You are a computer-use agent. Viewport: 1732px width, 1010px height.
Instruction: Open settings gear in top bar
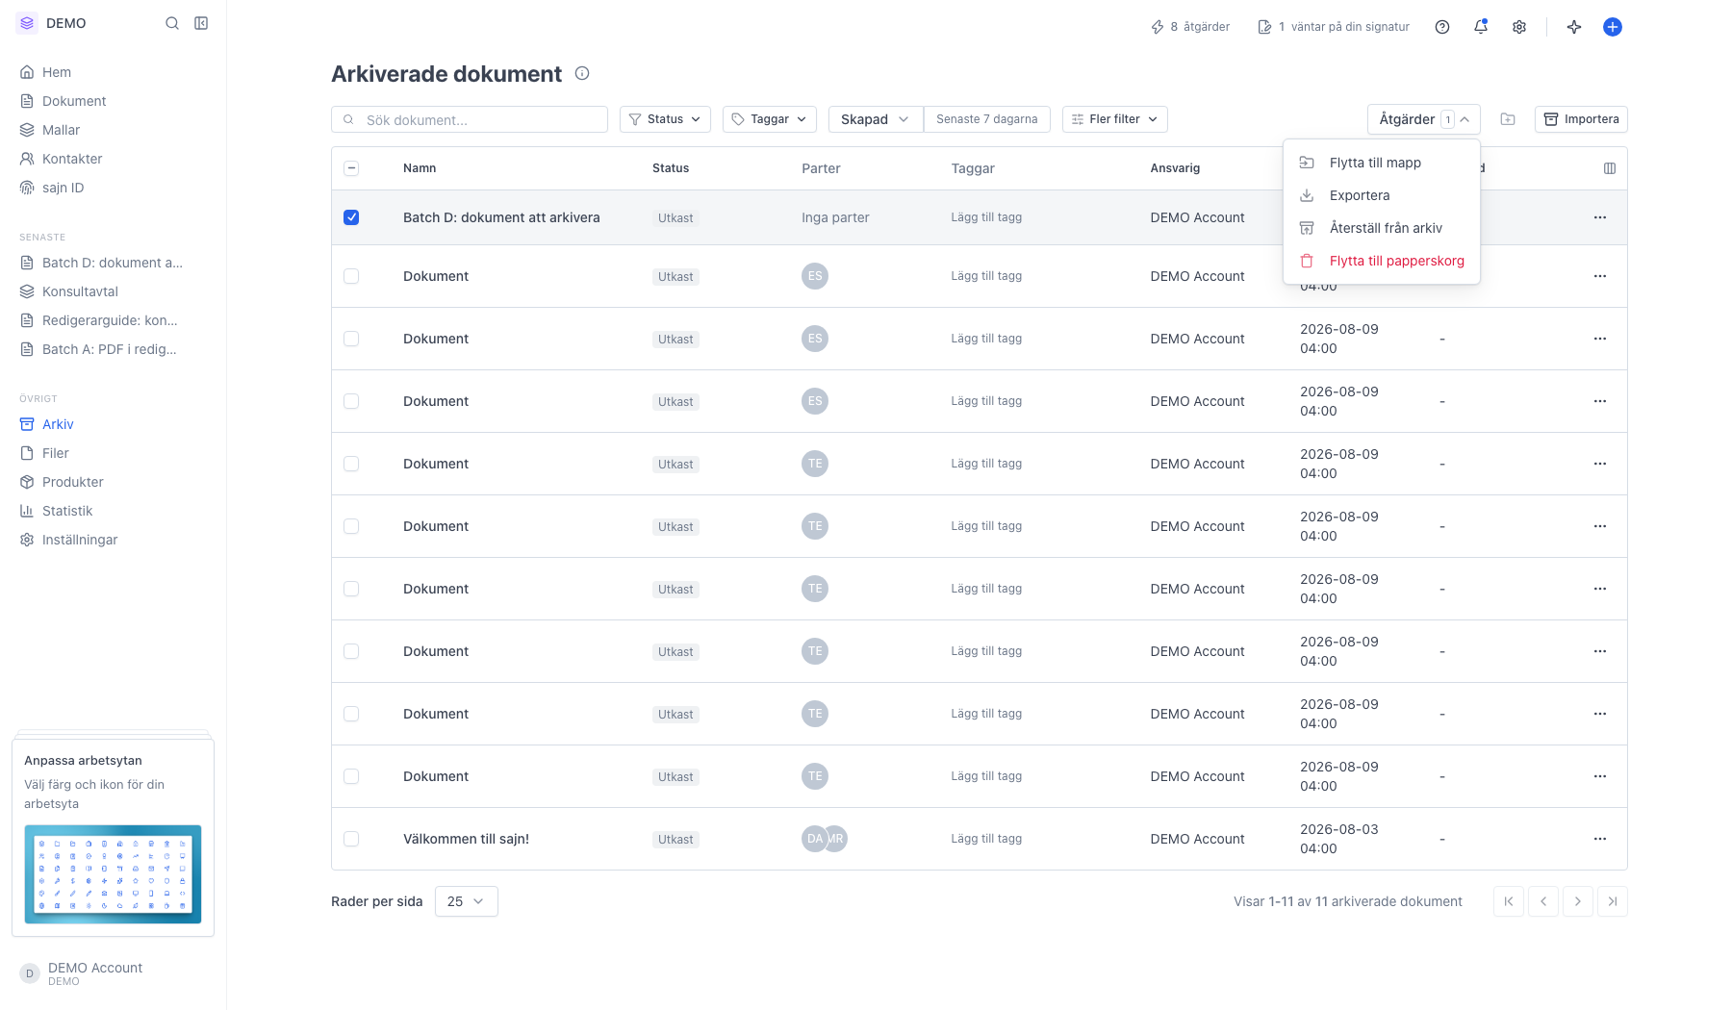pyautogui.click(x=1519, y=27)
